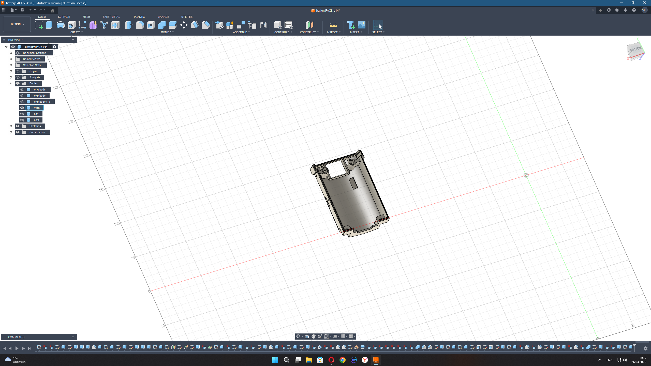Click the Extrude tool icon
Screen dimensions: 651x366
[50, 25]
